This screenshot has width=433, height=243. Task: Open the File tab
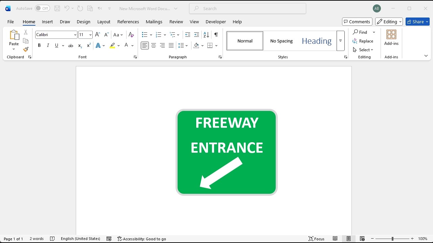coord(10,22)
